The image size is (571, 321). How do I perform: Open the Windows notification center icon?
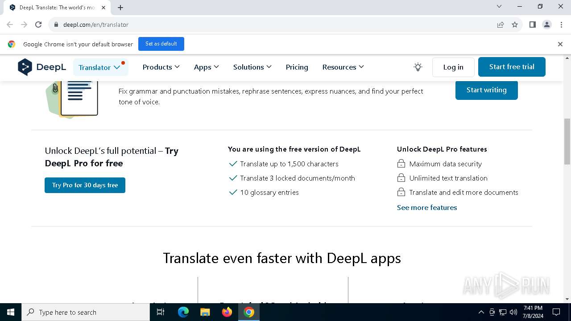pos(556,312)
